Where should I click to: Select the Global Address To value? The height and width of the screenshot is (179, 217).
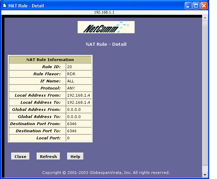point(74,117)
